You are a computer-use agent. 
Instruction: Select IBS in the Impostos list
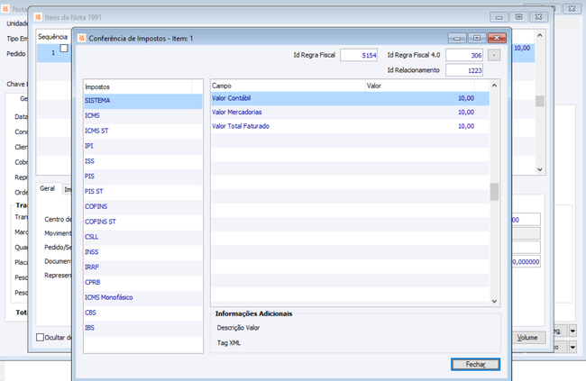[x=143, y=328]
